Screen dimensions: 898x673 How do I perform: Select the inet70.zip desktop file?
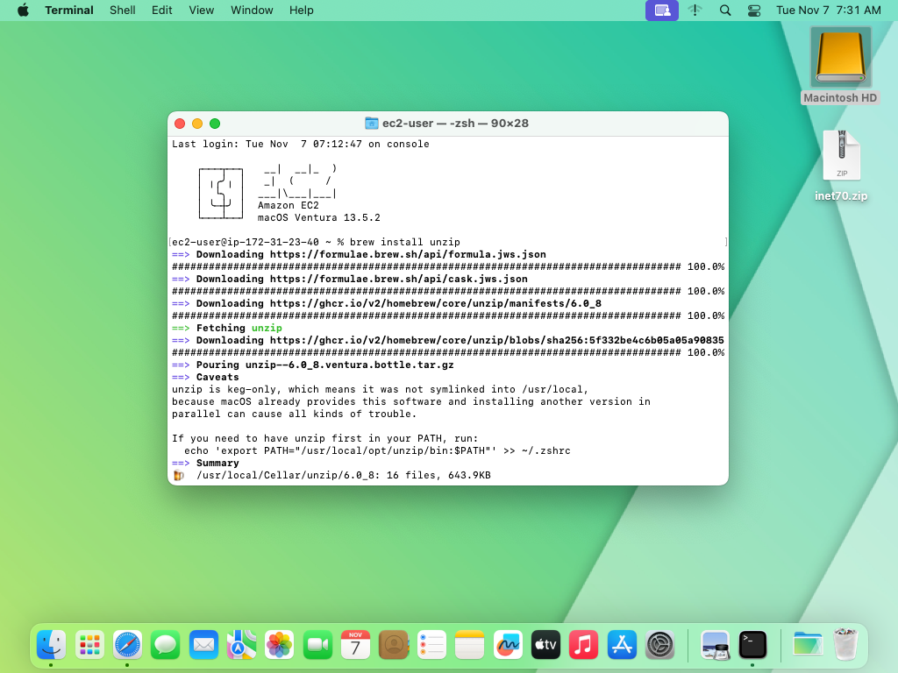pos(841,166)
